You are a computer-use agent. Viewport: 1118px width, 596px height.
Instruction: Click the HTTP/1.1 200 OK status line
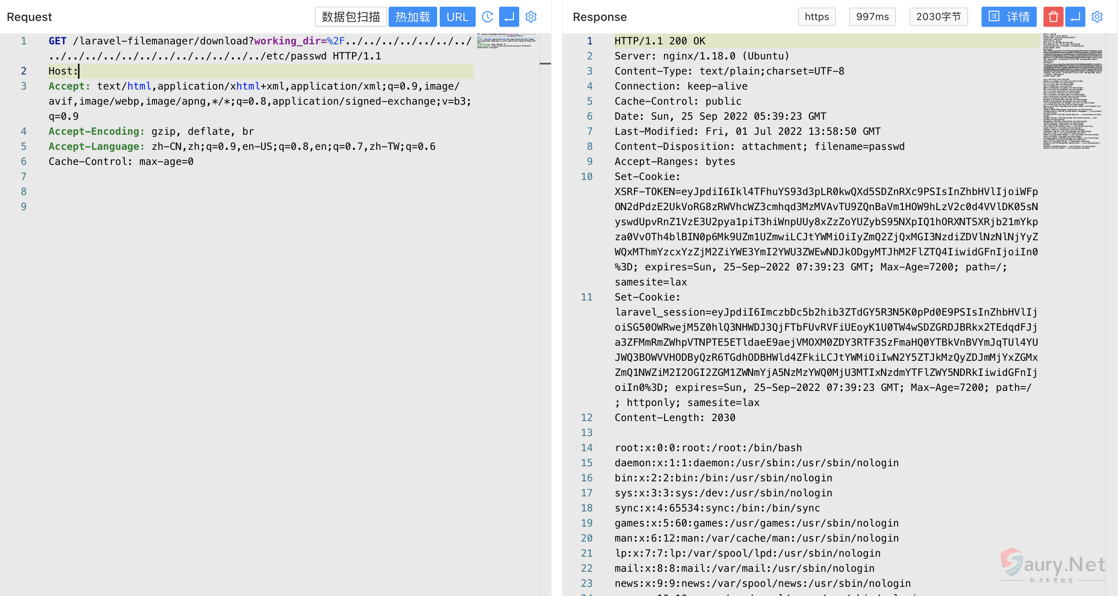click(659, 41)
